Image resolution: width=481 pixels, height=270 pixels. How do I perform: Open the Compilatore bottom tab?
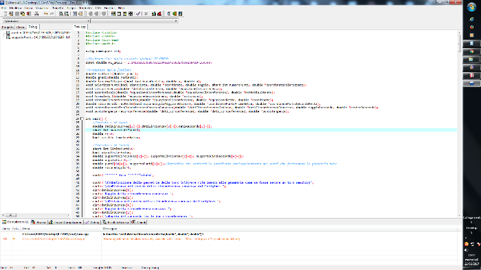point(15,222)
